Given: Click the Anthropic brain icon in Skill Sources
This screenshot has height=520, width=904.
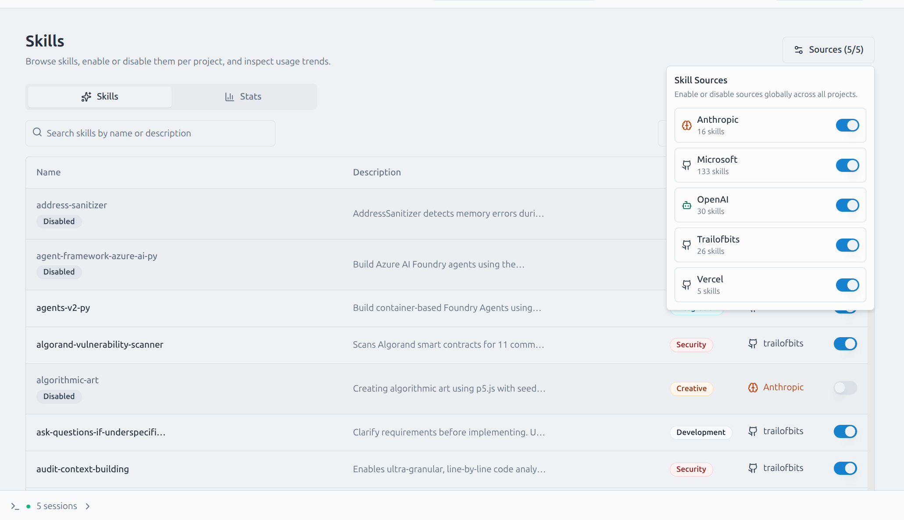Looking at the screenshot, I should click(687, 125).
